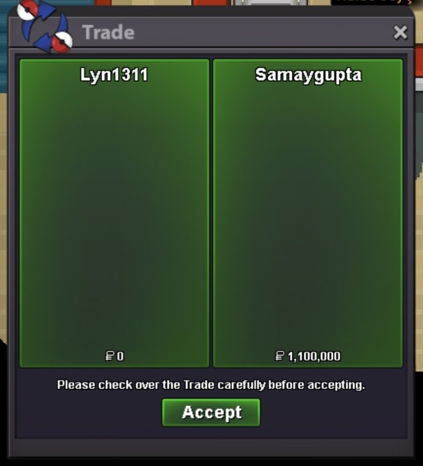Click the lower Poké Ball in trade icon

62,42
